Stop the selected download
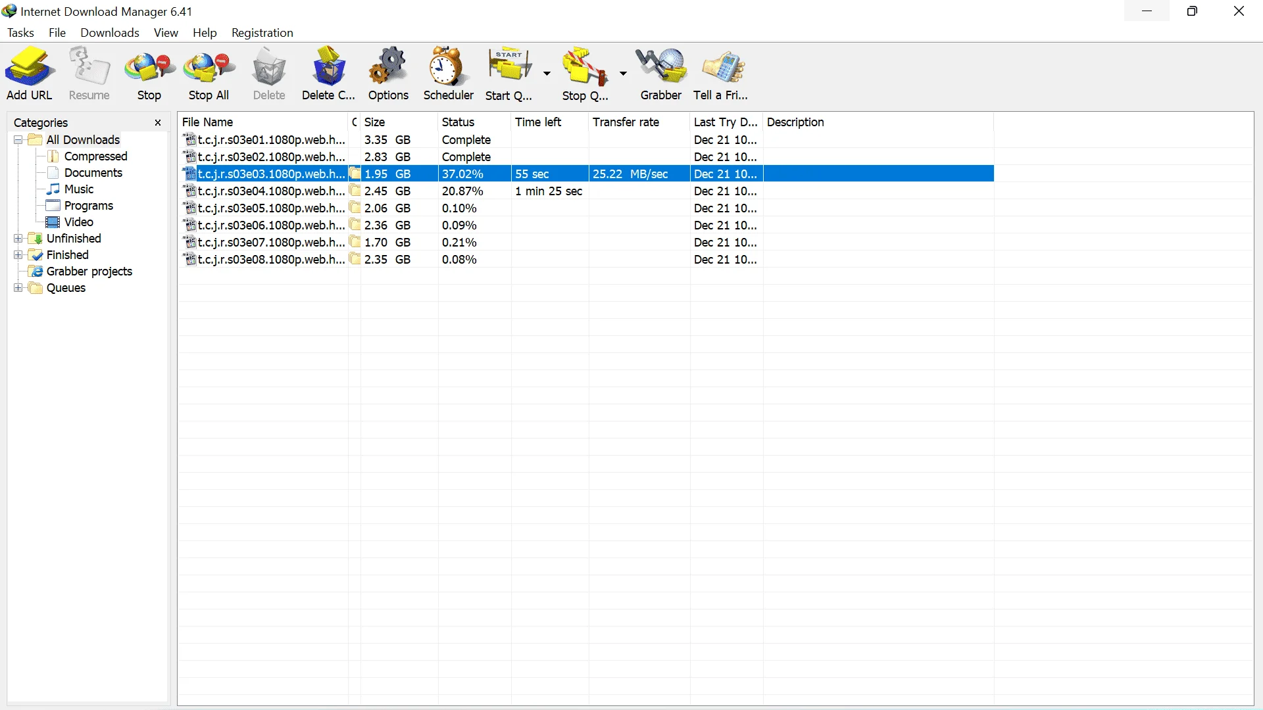1263x710 pixels. (149, 74)
